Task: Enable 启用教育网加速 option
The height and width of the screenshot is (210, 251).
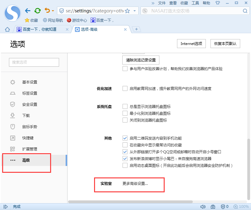Action: [125, 88]
